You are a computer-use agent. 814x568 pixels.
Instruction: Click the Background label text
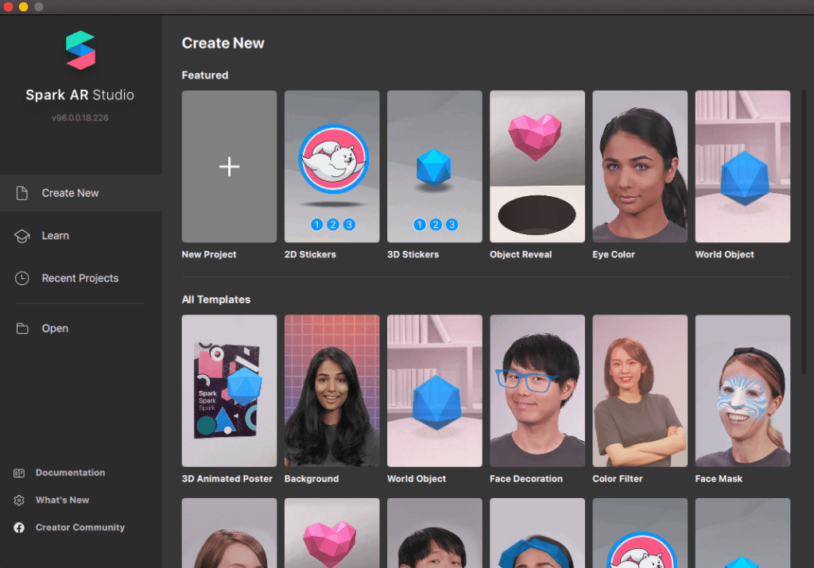pos(312,479)
